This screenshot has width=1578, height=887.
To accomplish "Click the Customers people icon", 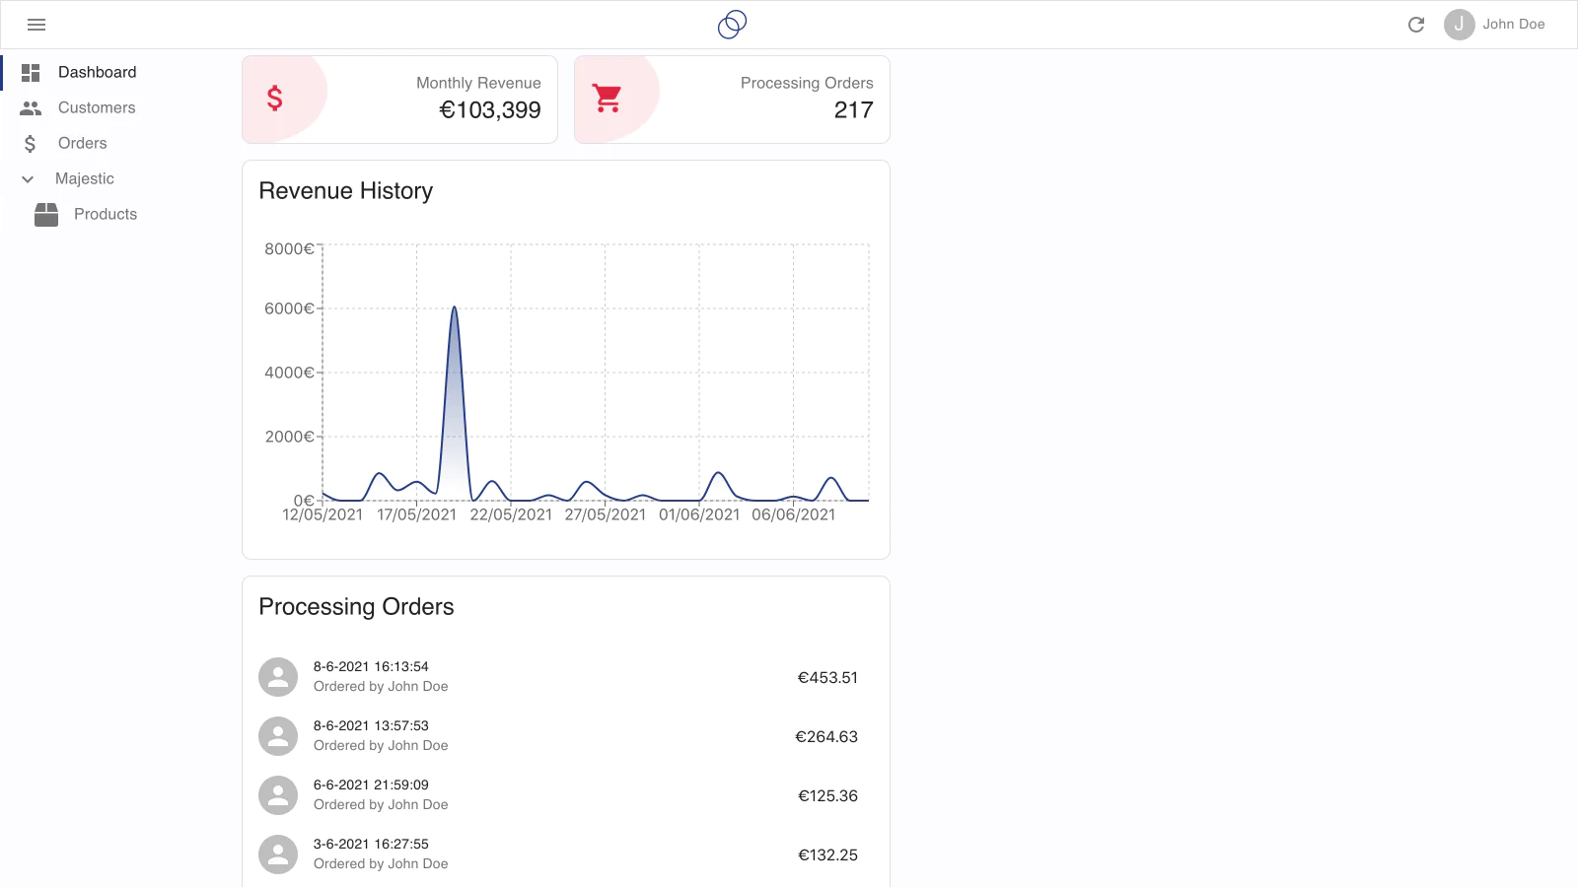I will pyautogui.click(x=31, y=108).
